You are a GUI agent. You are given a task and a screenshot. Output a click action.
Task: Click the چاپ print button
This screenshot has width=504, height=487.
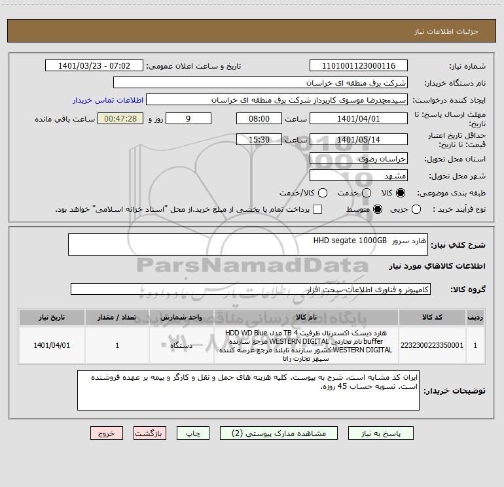point(193,433)
